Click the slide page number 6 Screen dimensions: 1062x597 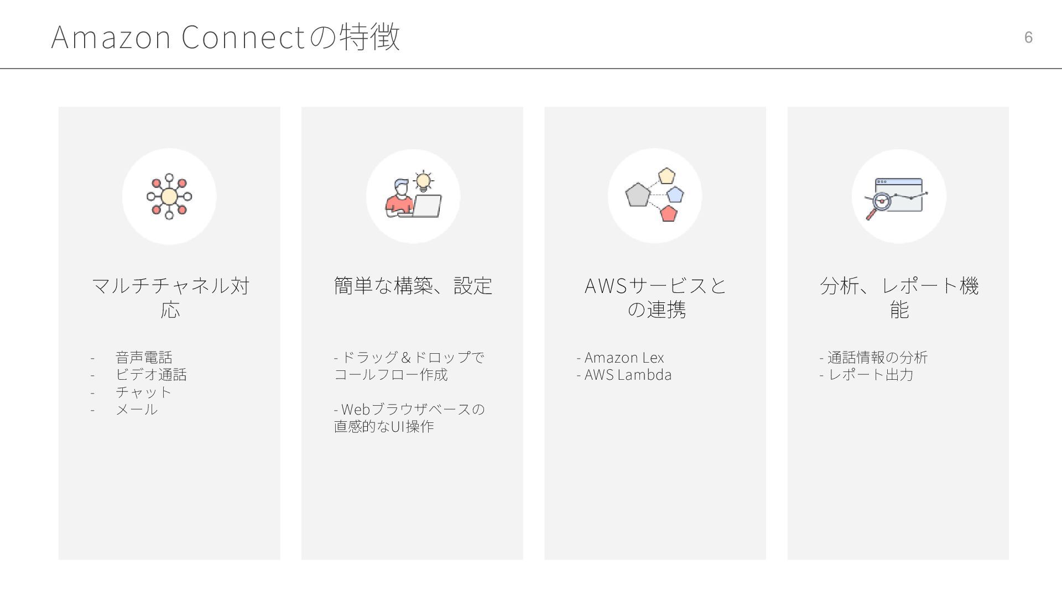coord(1028,37)
